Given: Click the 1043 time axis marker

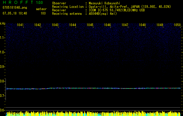Looking at the screenshot, I should [x=55, y=25].
